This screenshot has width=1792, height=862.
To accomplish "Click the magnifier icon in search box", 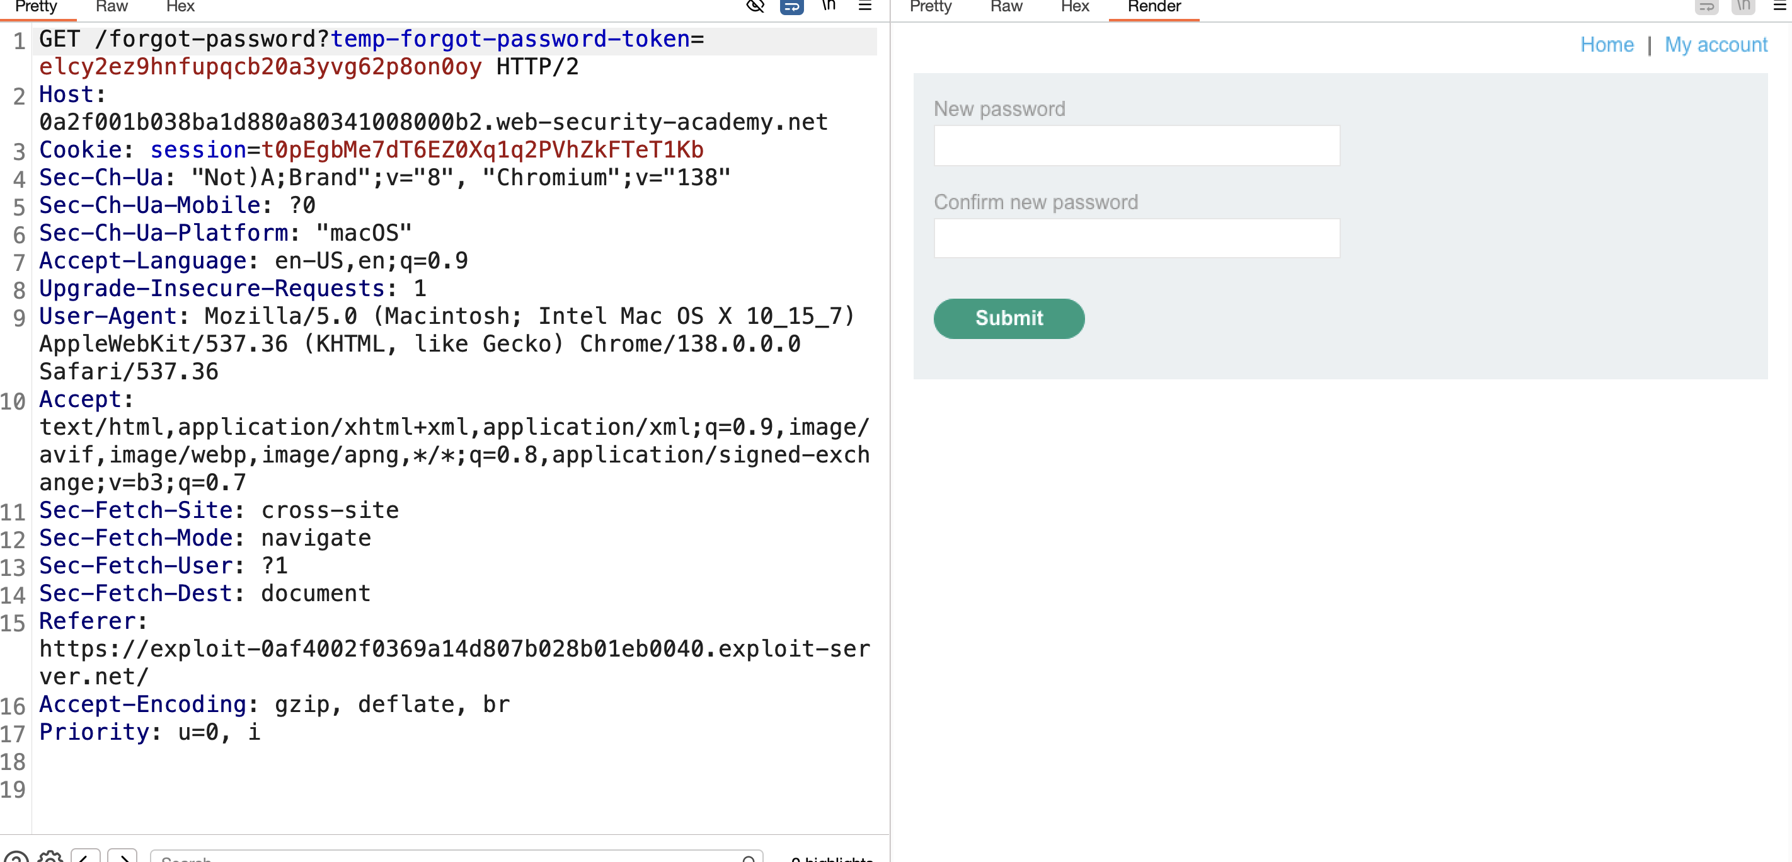I will coord(749,858).
